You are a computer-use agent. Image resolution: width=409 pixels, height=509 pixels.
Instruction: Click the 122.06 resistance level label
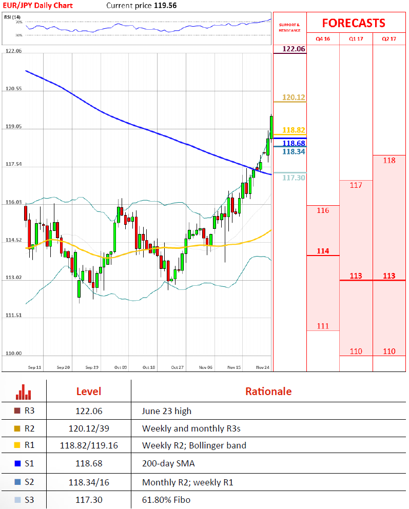click(294, 49)
